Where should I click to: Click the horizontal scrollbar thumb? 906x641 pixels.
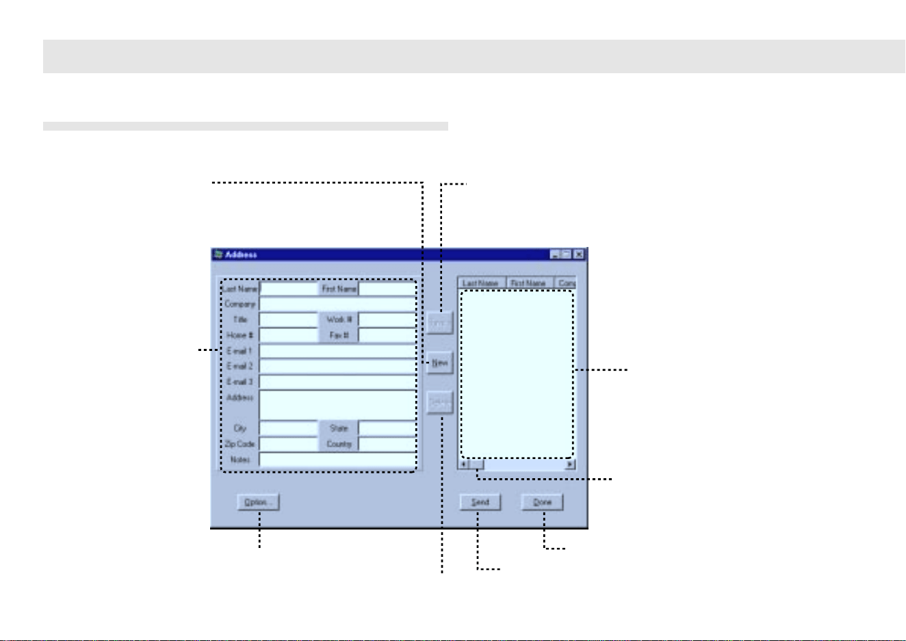(477, 465)
